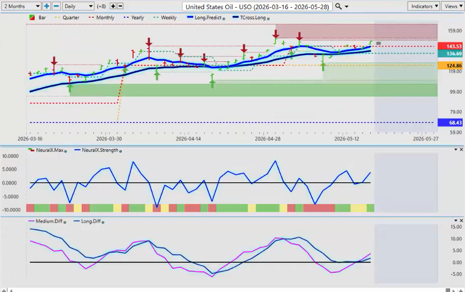Screen dimensions: 465x292
Task: Click the black minus forecast-days button
Action: click(120, 6)
